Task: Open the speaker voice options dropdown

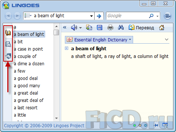Action: (x=80, y=28)
